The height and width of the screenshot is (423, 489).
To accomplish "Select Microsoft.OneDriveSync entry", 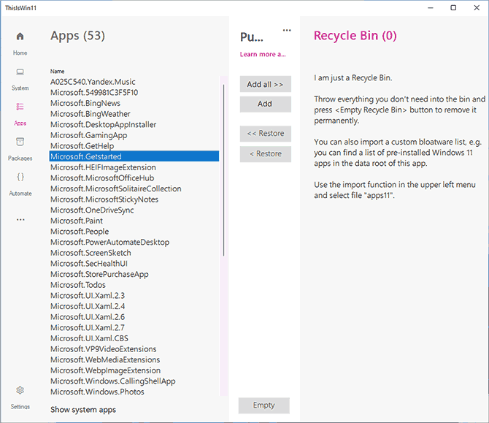I will tap(134, 210).
